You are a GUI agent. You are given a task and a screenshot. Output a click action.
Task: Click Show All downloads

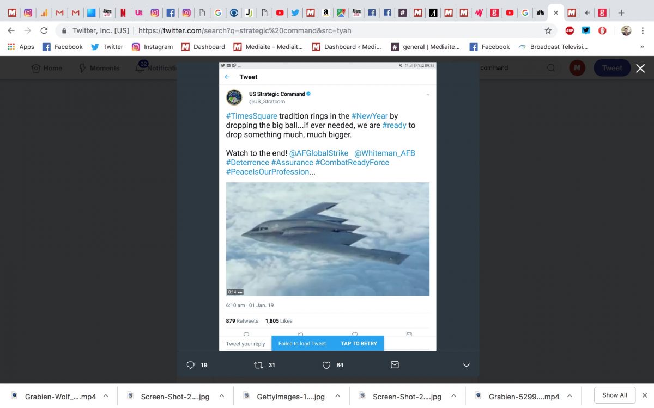tap(614, 395)
